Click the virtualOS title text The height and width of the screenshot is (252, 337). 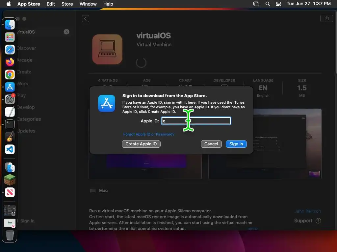(x=154, y=35)
